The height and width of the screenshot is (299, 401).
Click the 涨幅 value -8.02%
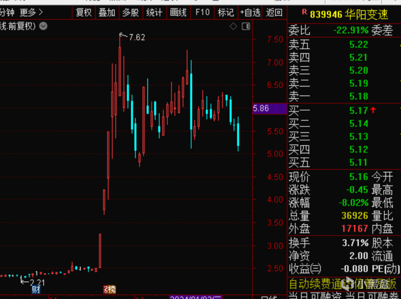[x=354, y=203]
